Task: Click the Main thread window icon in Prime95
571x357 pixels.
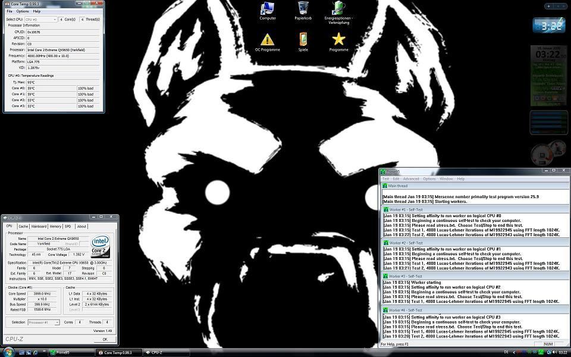Action: coord(385,186)
